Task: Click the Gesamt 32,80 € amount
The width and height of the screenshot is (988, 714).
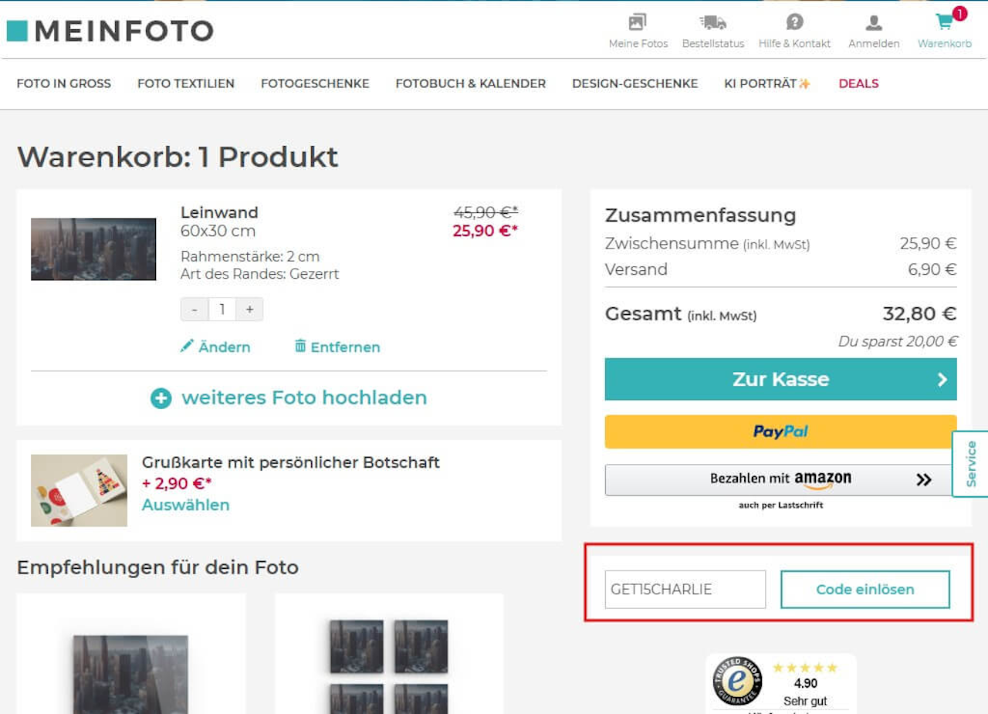Action: 919,313
